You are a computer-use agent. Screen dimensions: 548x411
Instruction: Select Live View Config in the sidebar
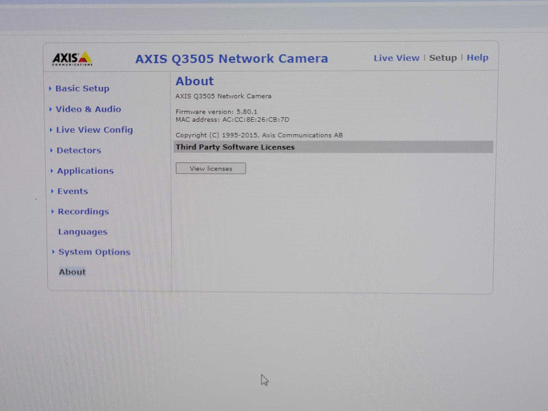(95, 129)
